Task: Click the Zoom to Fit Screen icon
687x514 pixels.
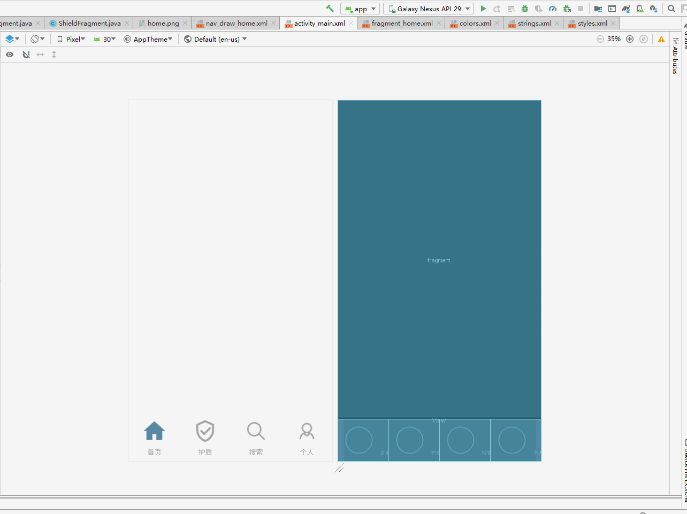Action: click(x=644, y=39)
